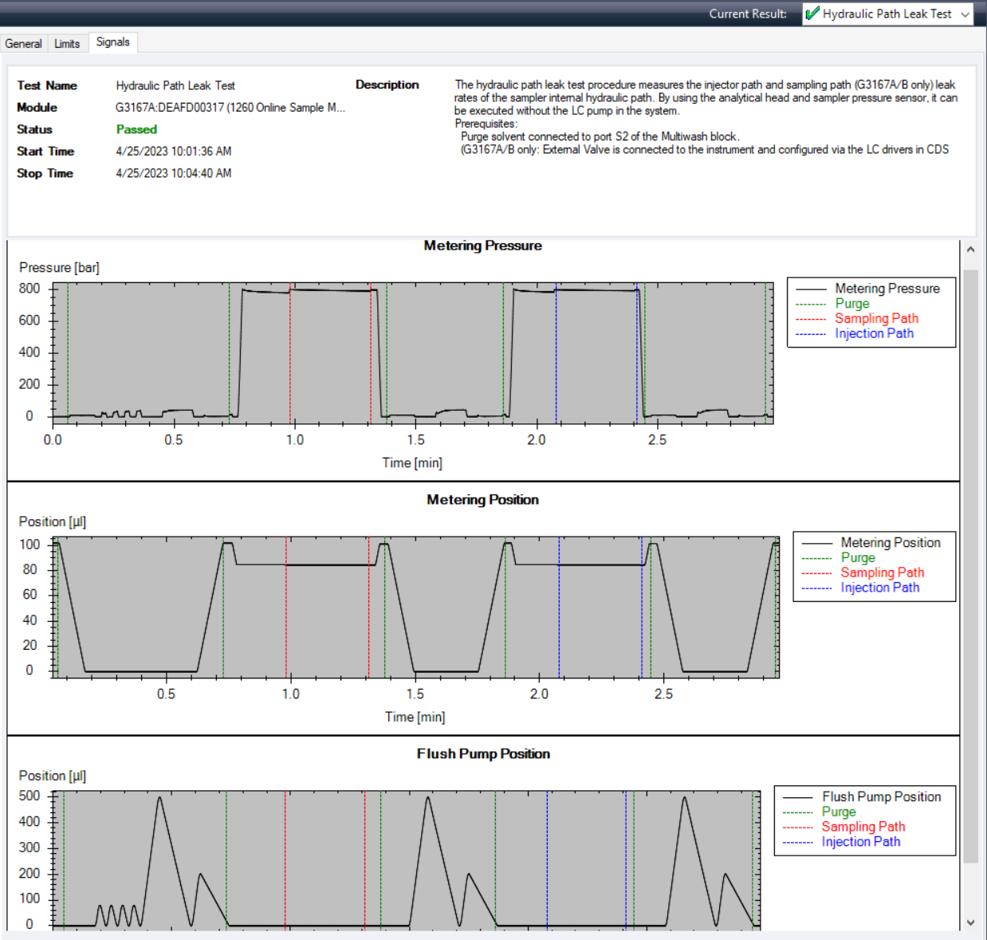Click the green Passed status text
This screenshot has width=987, height=940.
coord(136,129)
